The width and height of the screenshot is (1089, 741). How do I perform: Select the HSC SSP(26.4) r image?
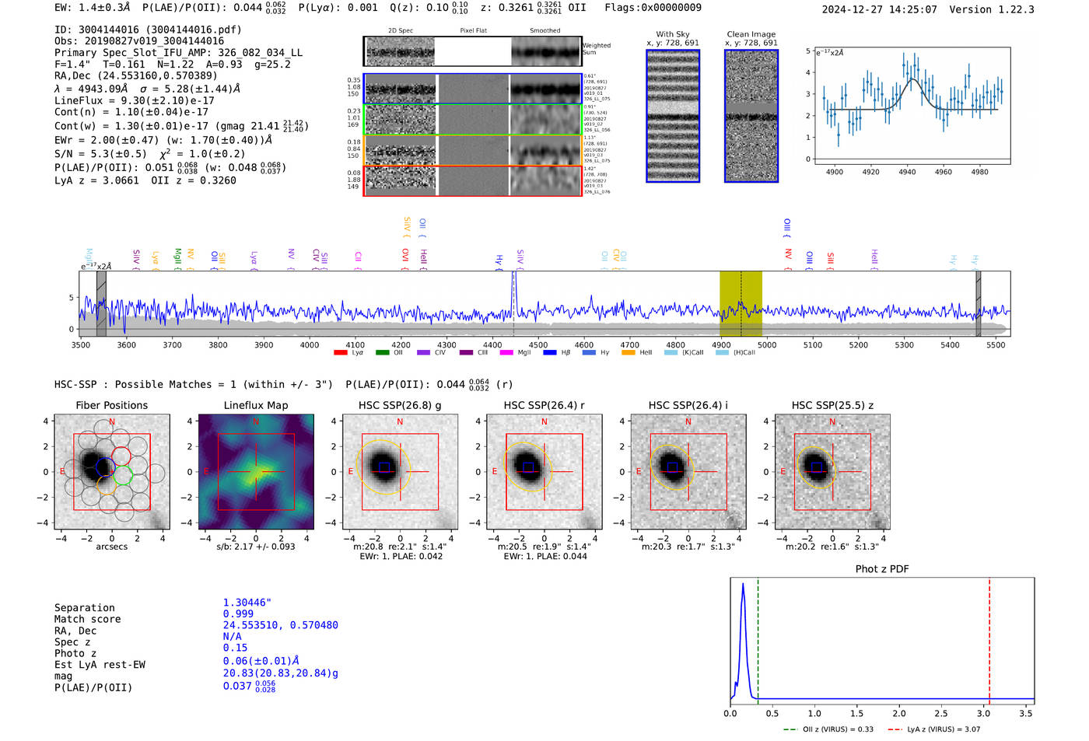click(x=544, y=472)
